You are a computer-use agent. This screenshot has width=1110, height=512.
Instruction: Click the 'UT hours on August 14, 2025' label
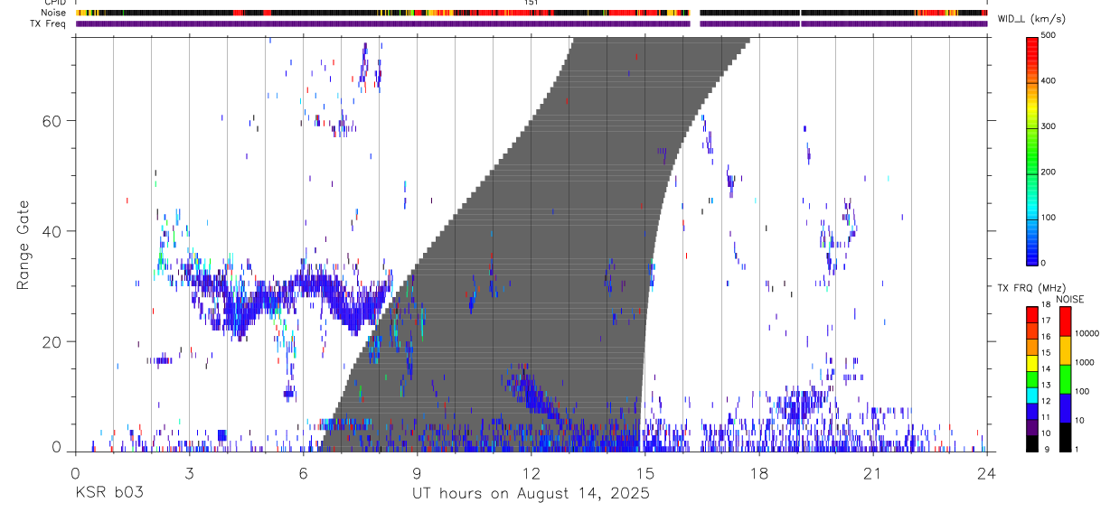pyautogui.click(x=531, y=494)
